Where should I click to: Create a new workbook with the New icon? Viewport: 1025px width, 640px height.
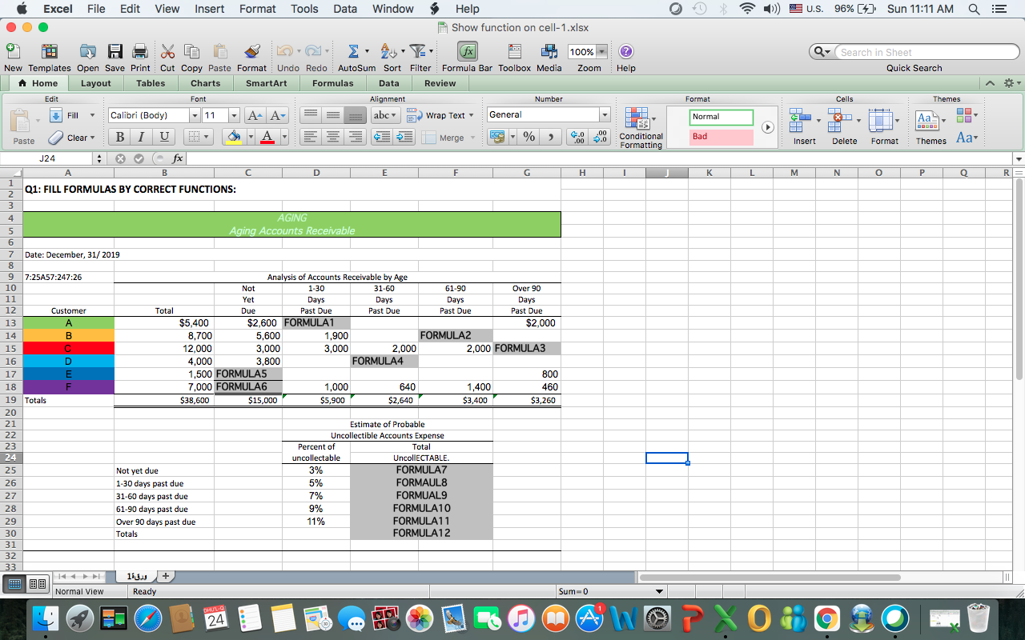13,51
